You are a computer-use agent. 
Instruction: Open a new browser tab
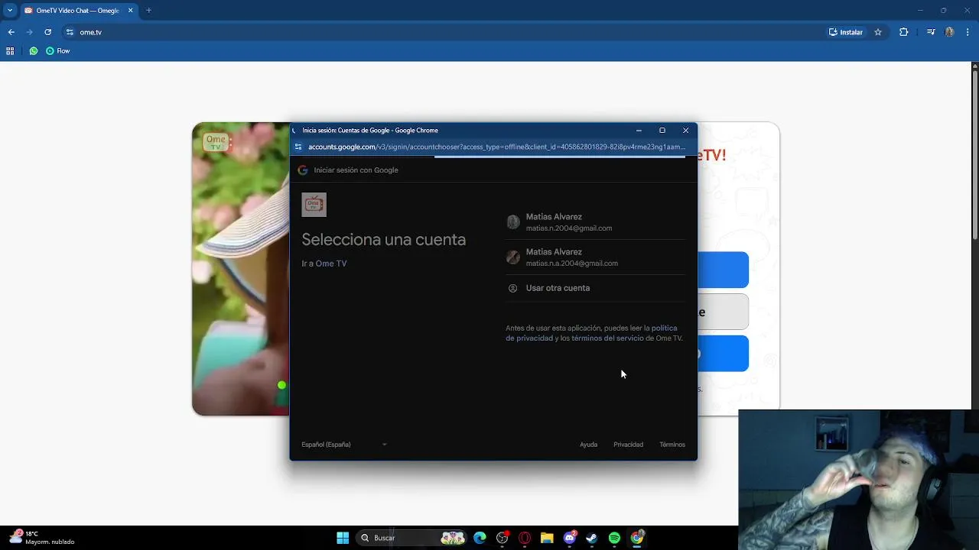click(148, 11)
